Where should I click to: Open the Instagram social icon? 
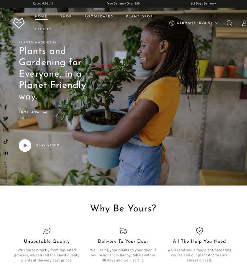[6, 130]
